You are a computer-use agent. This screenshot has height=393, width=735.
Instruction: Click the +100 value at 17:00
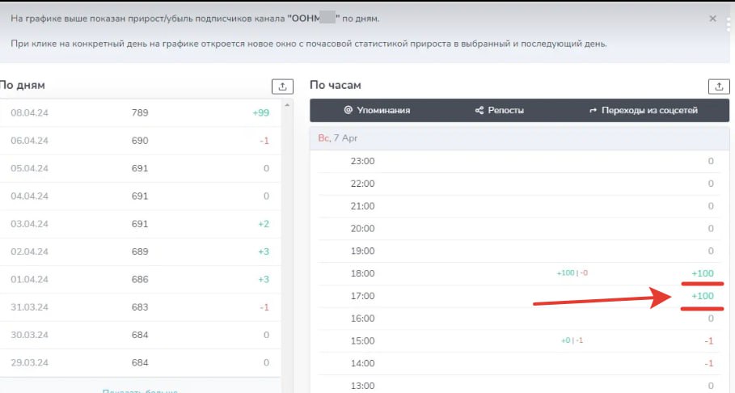702,296
